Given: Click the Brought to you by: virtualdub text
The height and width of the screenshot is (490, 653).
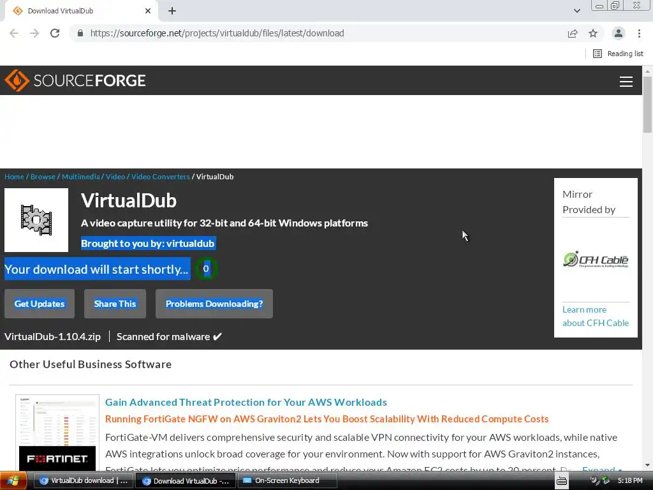Looking at the screenshot, I should (148, 243).
